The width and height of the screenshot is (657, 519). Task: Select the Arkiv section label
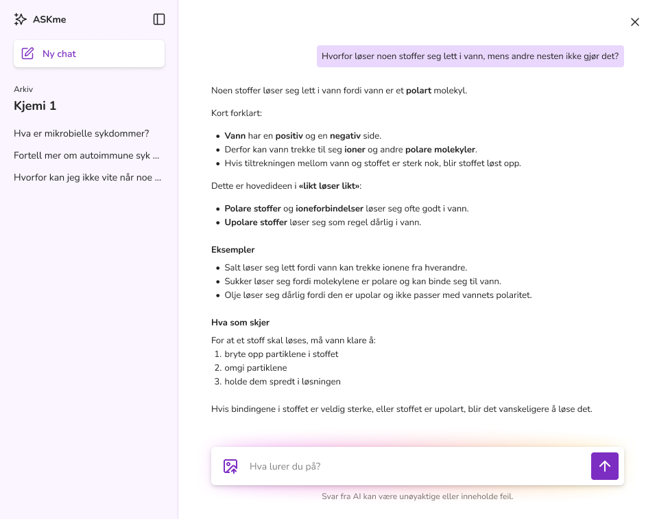tap(23, 89)
